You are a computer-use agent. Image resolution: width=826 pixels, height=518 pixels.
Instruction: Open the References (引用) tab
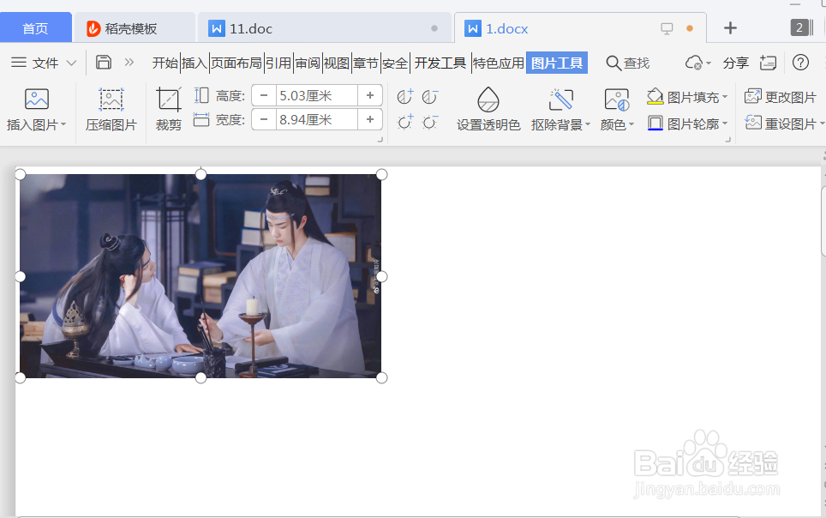point(278,63)
